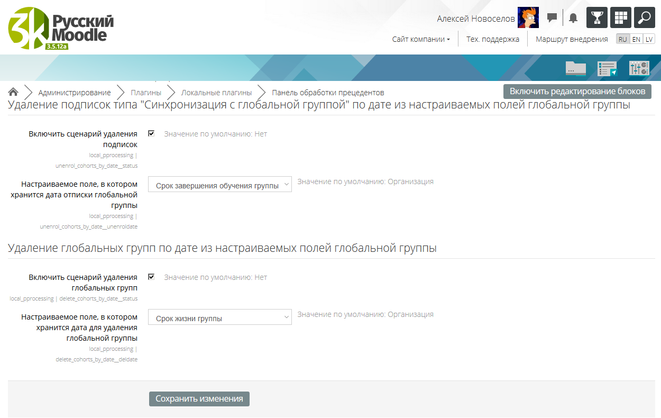Image resolution: width=661 pixels, height=418 pixels.
Task: Toggle subscription deletion scenario checkbox
Action: click(x=151, y=133)
